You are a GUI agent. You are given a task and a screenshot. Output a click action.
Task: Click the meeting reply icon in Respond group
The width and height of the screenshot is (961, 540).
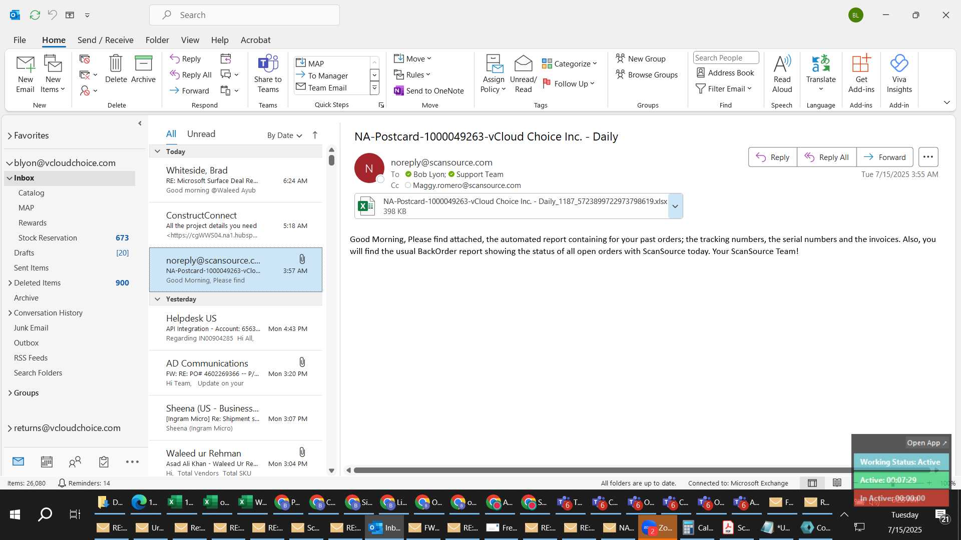226,59
